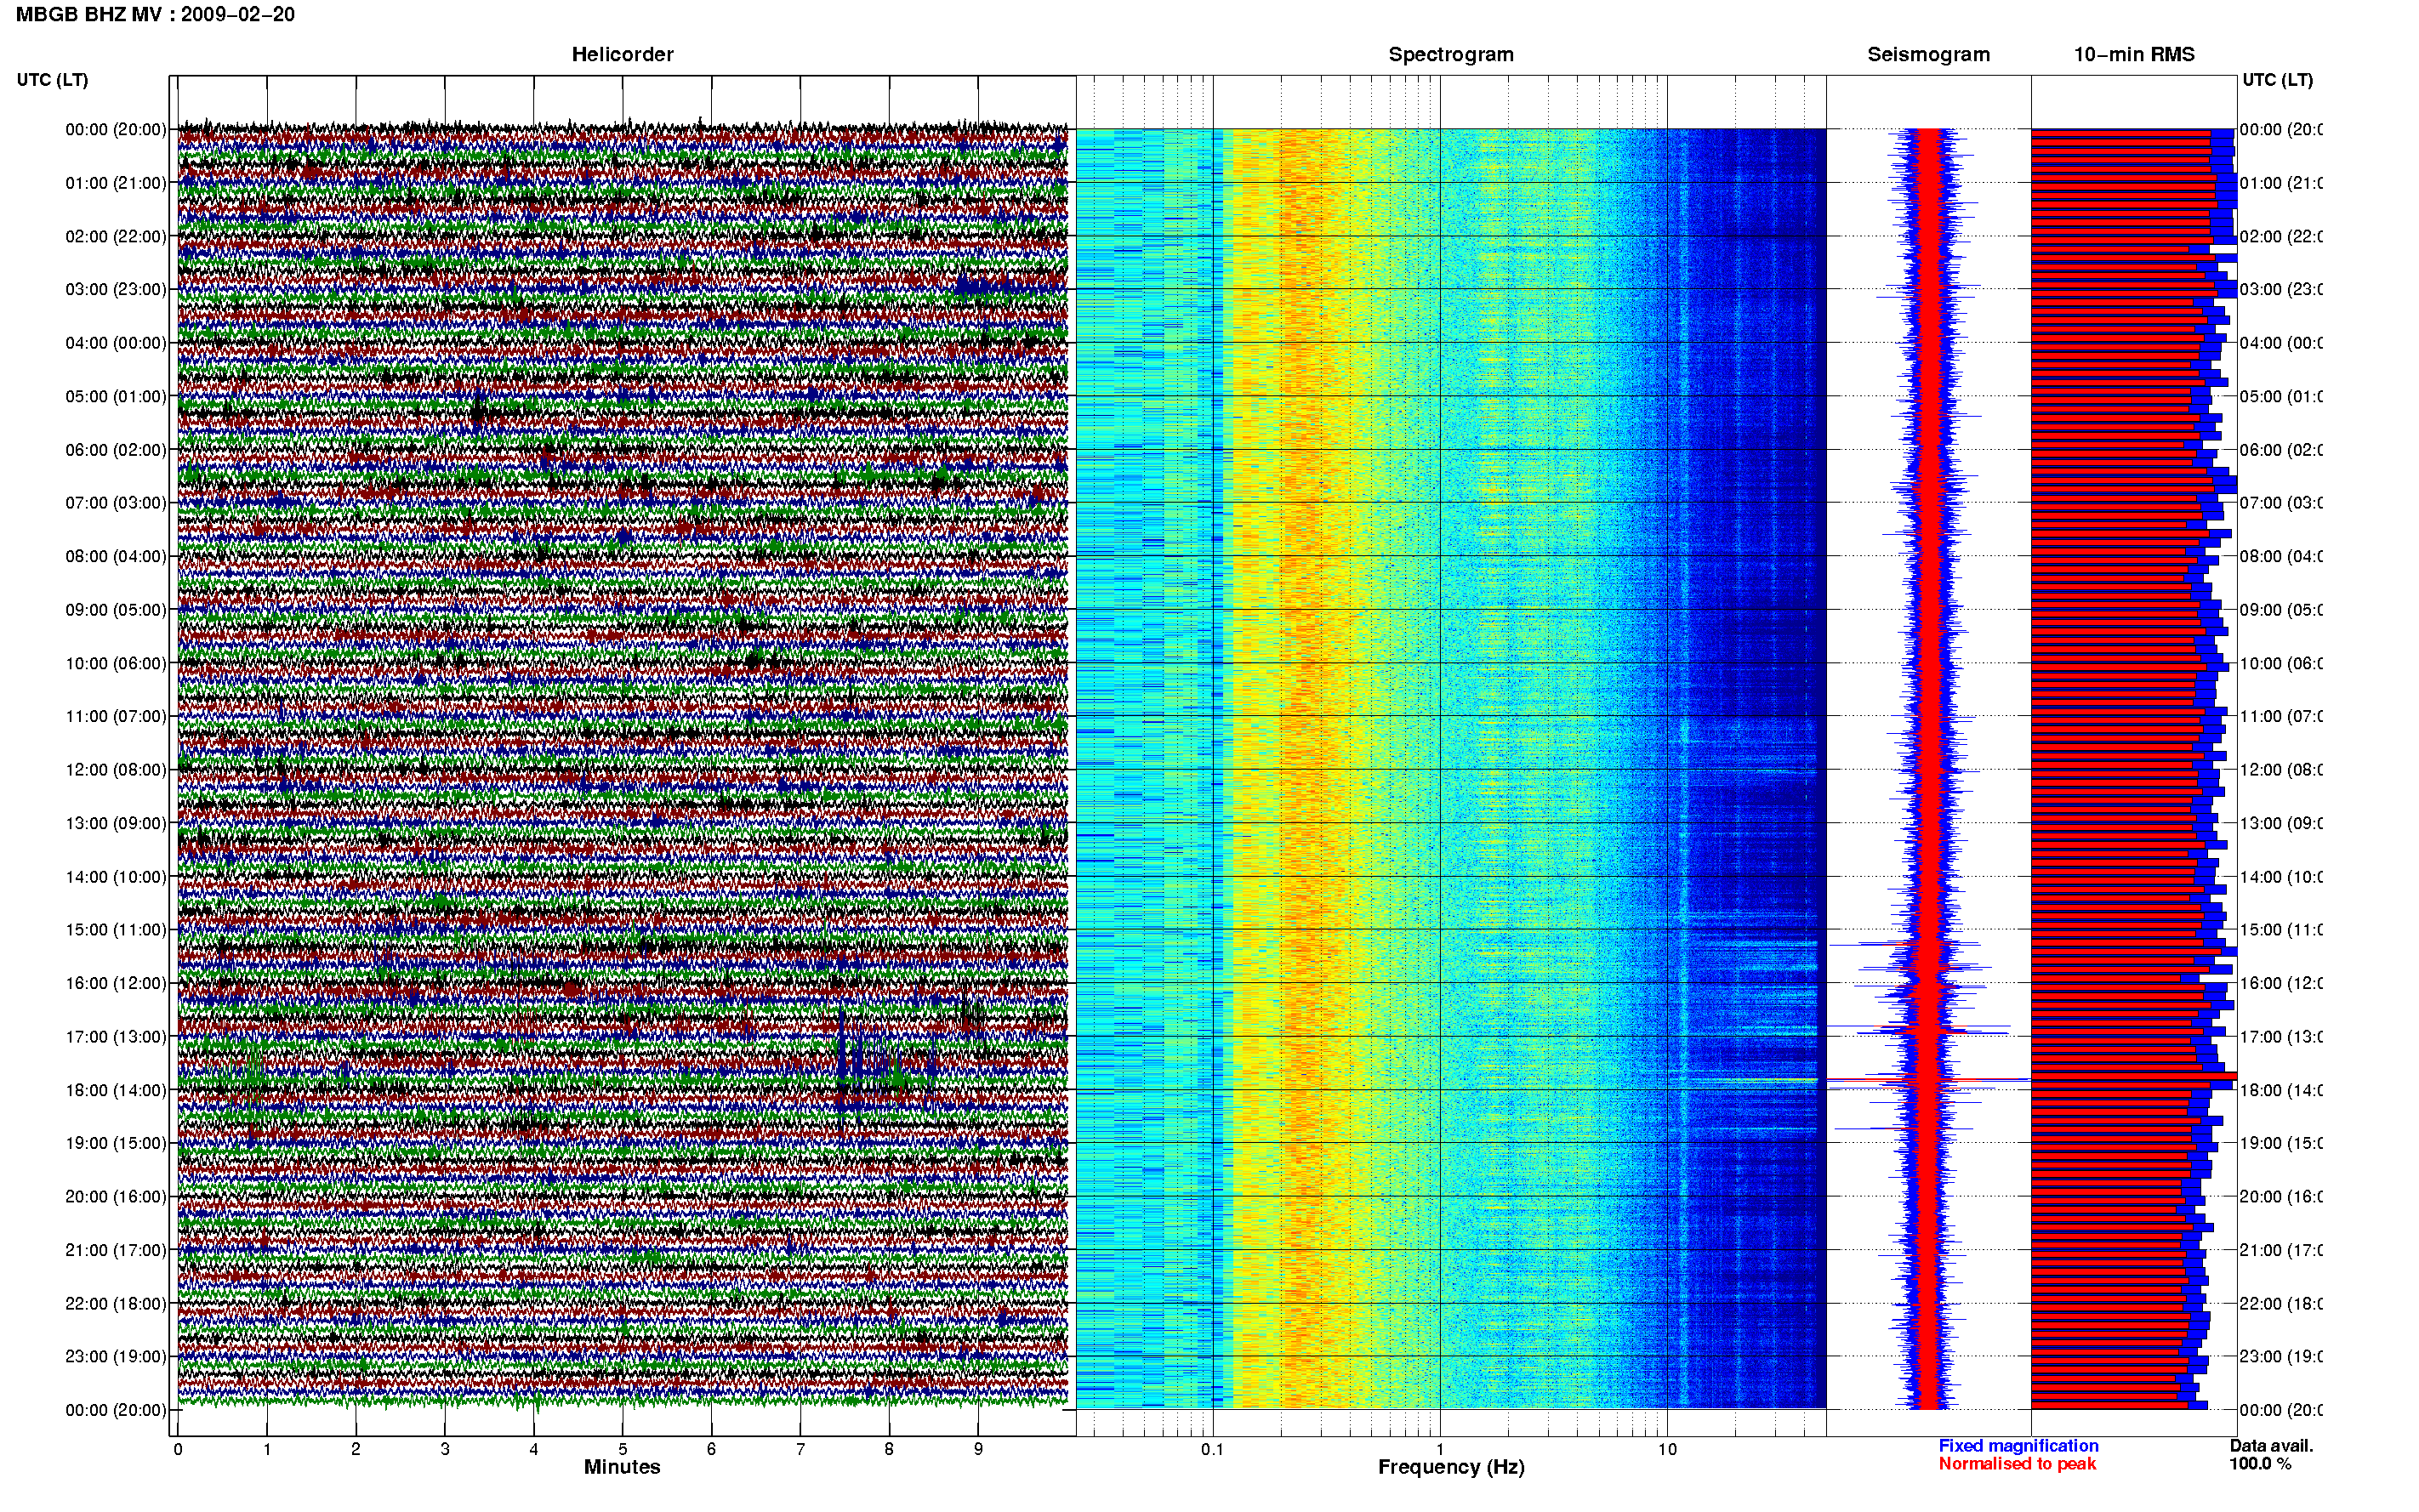Click the 'Frequency (Hz)' axis title
Viewport: 2419px width, 1512px height.
click(1451, 1467)
